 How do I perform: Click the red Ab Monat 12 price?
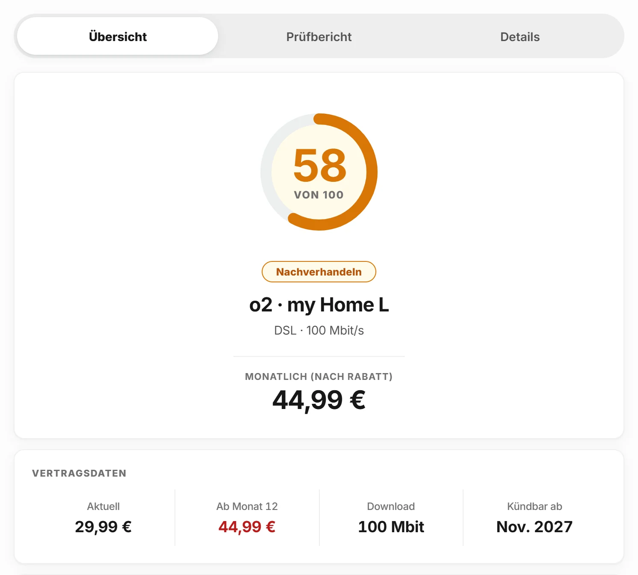pos(247,527)
